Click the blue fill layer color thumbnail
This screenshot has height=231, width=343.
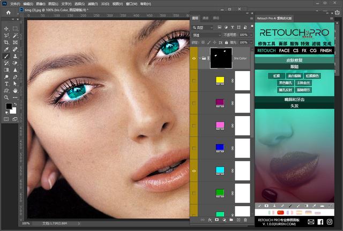[220, 148]
